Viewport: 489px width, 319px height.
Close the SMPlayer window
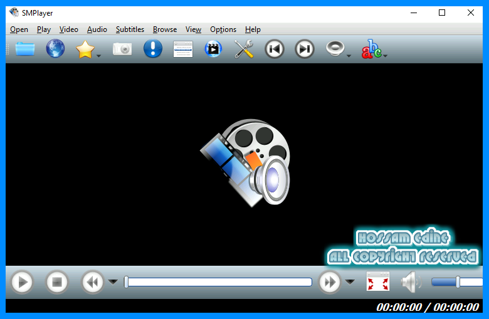point(471,13)
